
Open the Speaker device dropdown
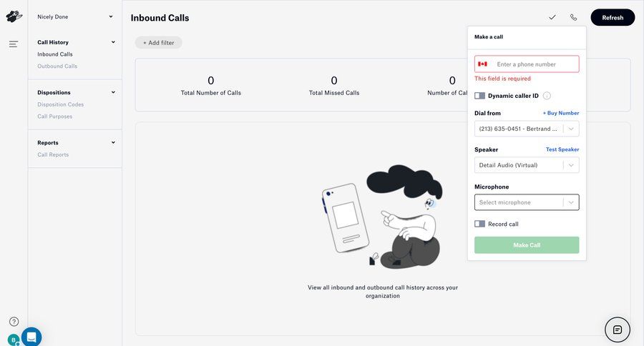[x=527, y=165]
